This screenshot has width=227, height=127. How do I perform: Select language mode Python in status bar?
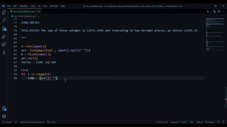click(199, 122)
